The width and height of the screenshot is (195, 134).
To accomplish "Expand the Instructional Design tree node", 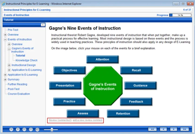I will click(9, 65).
